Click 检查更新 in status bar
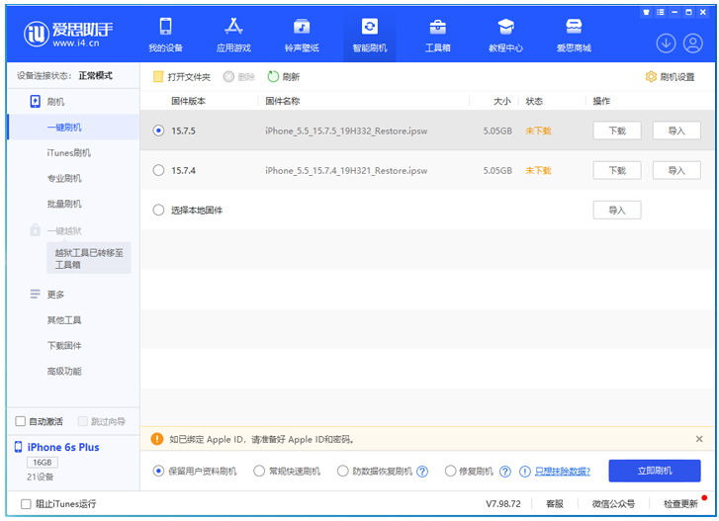This screenshot has height=521, width=719. click(x=680, y=504)
